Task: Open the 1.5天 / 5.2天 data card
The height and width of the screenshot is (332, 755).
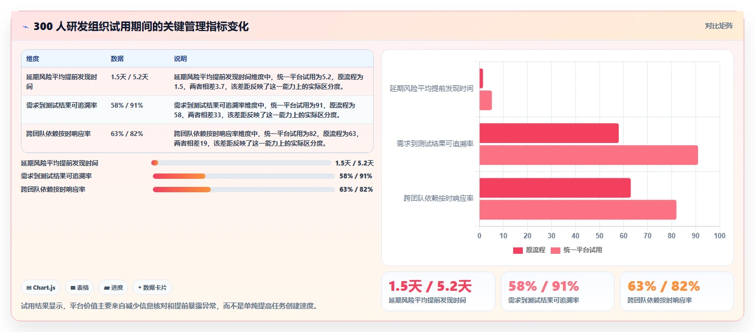Action: (x=438, y=291)
